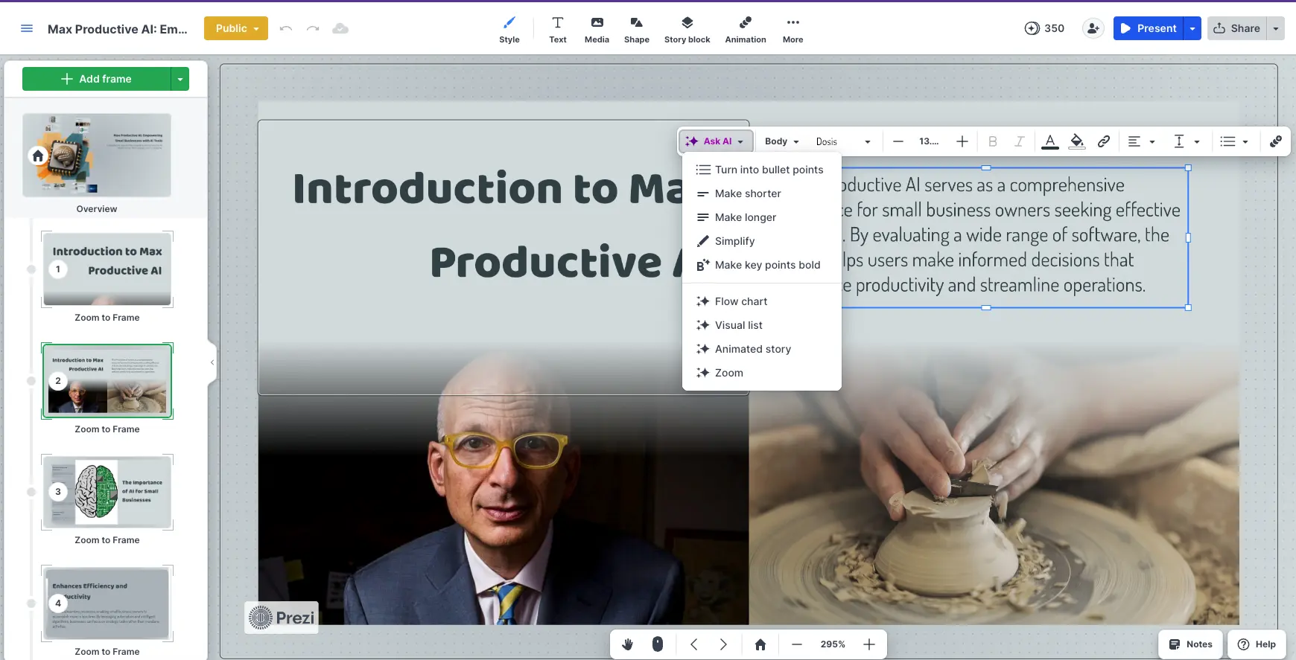Viewport: 1296px width, 660px height.
Task: Choose Make key points bold
Action: coord(761,265)
